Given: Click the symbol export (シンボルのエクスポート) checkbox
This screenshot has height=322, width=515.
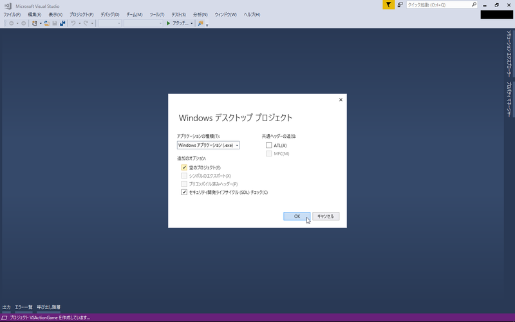Looking at the screenshot, I should [x=184, y=176].
